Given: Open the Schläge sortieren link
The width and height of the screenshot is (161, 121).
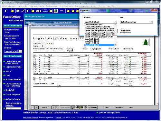Looking at the screenshot, I should click(14, 79).
